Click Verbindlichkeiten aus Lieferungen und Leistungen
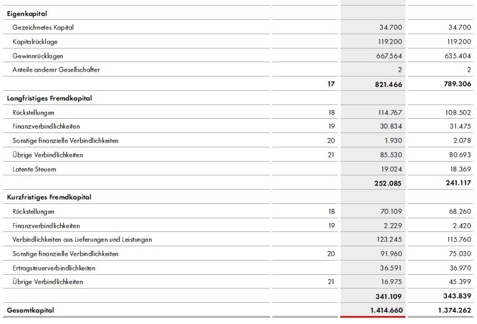This screenshot has width=477, height=324. (x=82, y=239)
